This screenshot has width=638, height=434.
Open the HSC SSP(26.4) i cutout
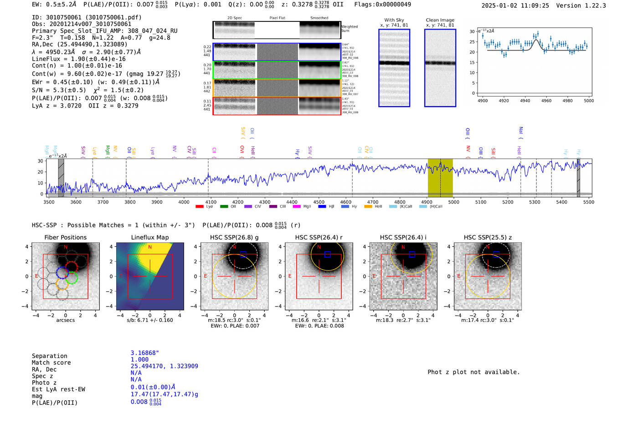(x=403, y=276)
